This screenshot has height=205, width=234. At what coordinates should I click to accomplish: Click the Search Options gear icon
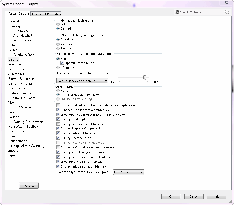point(177,12)
